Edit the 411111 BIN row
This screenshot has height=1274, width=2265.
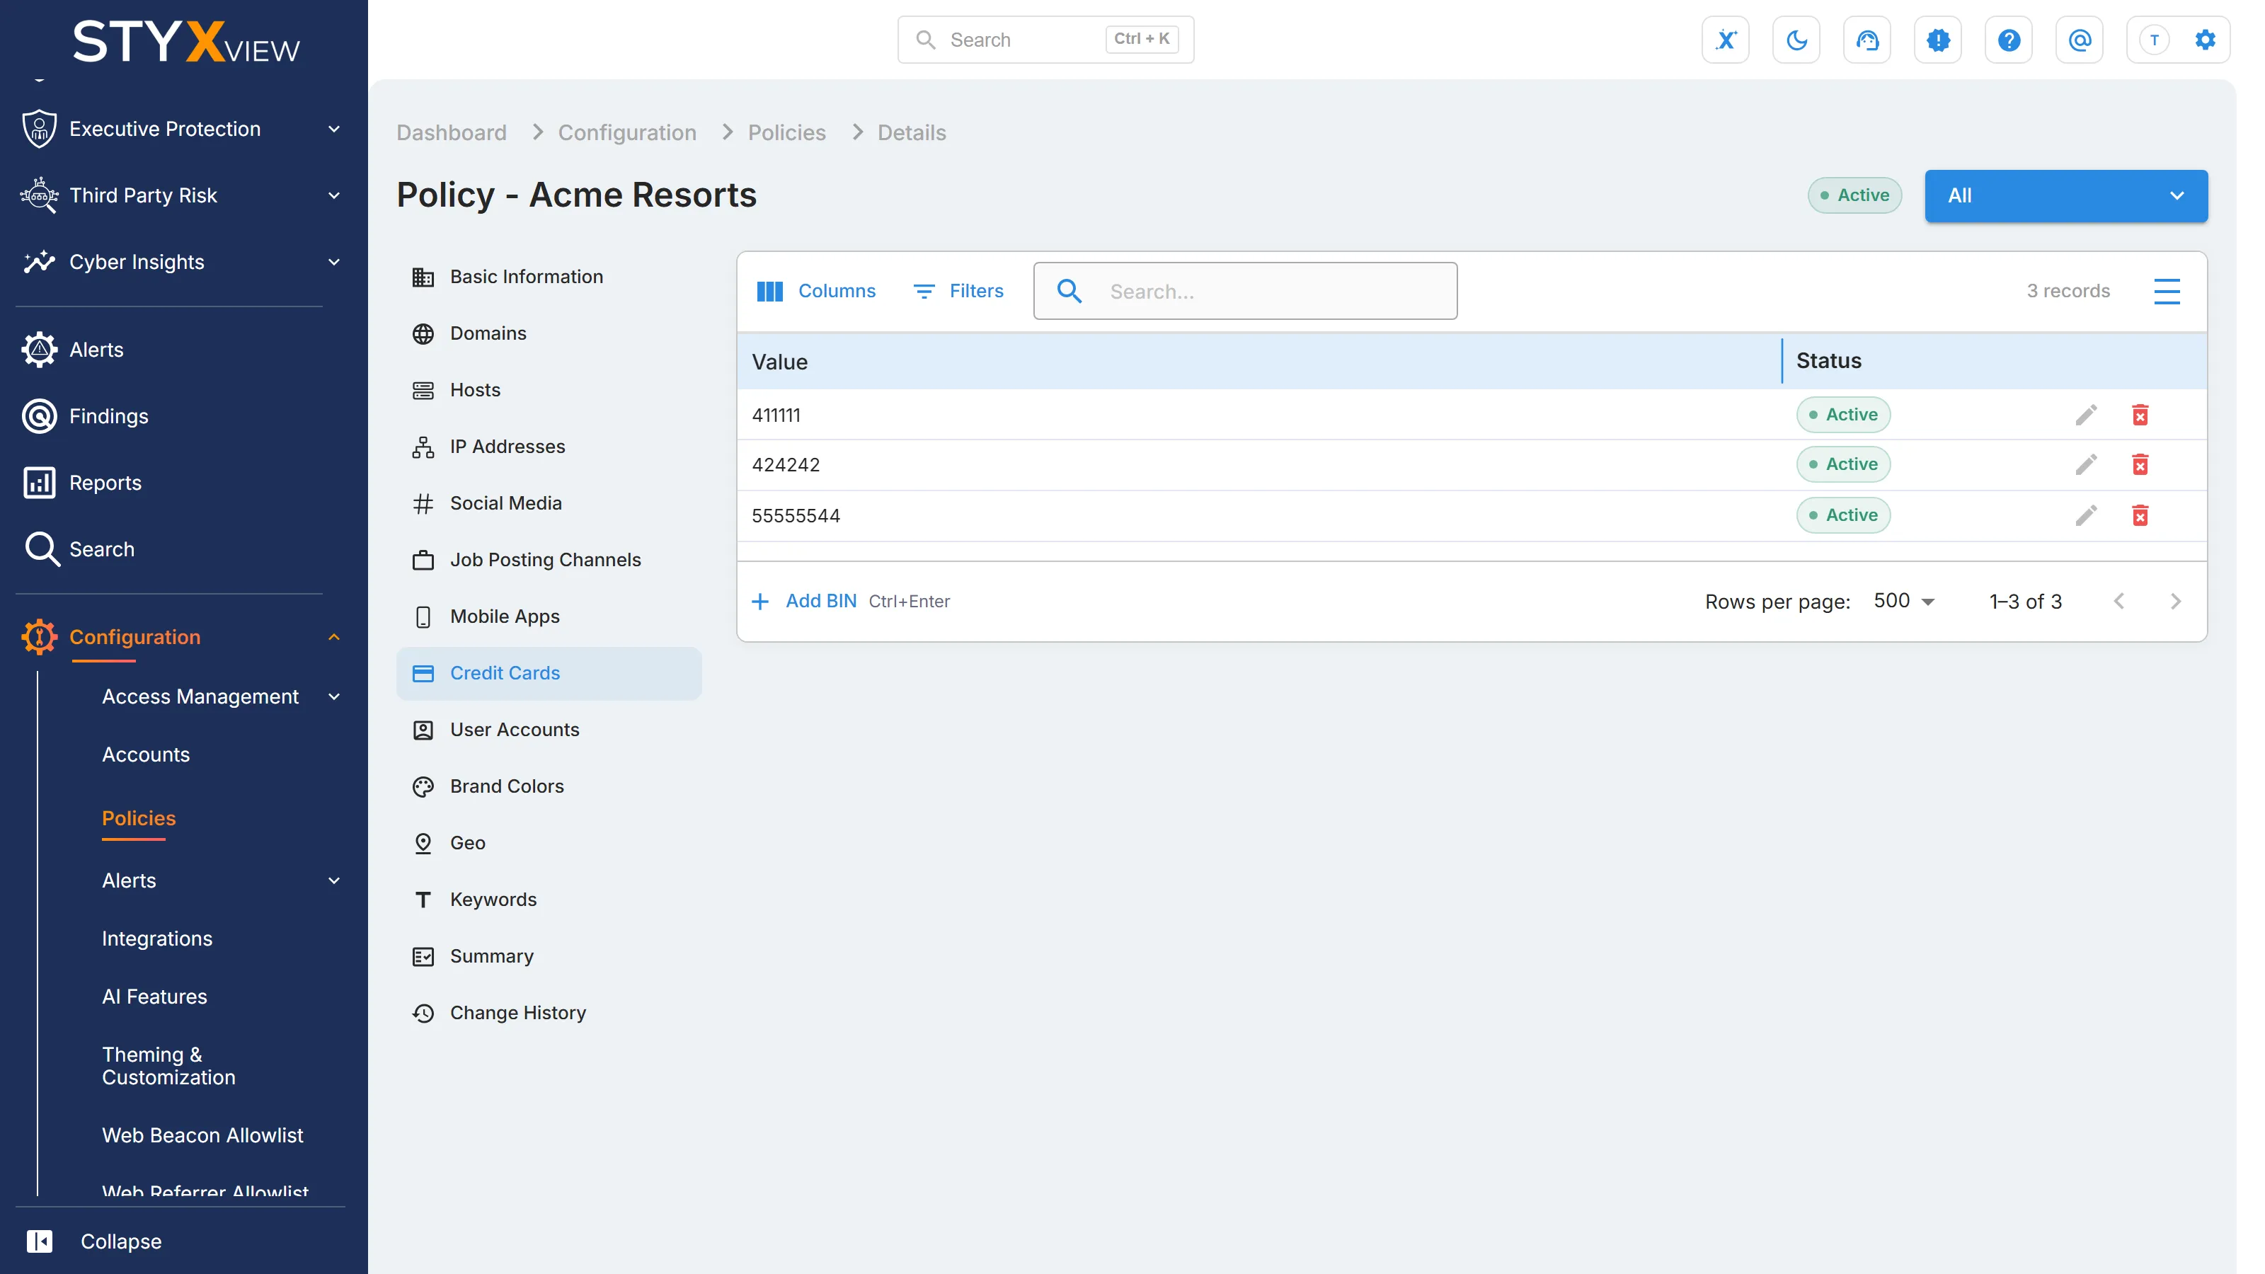click(2086, 414)
